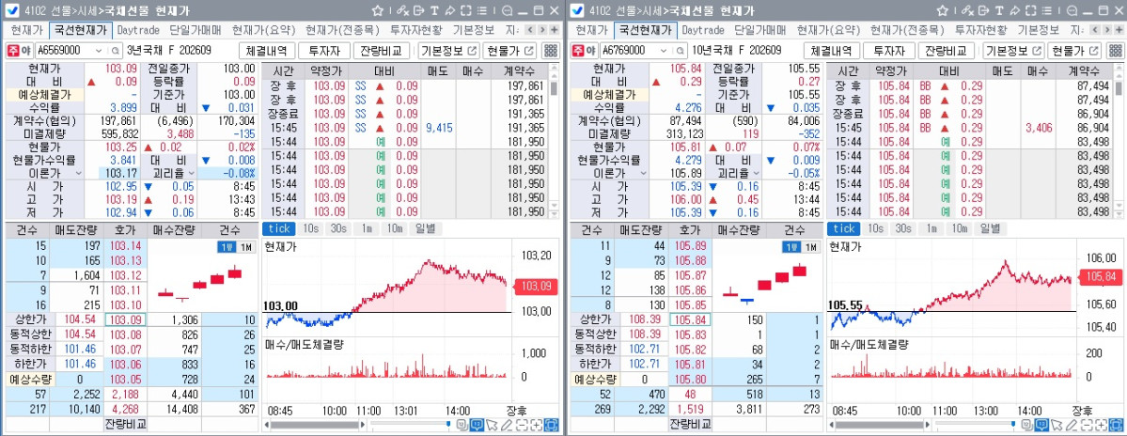Expand 이론가 dropdown in left window
Screen dimensions: 1127x436
(77, 173)
